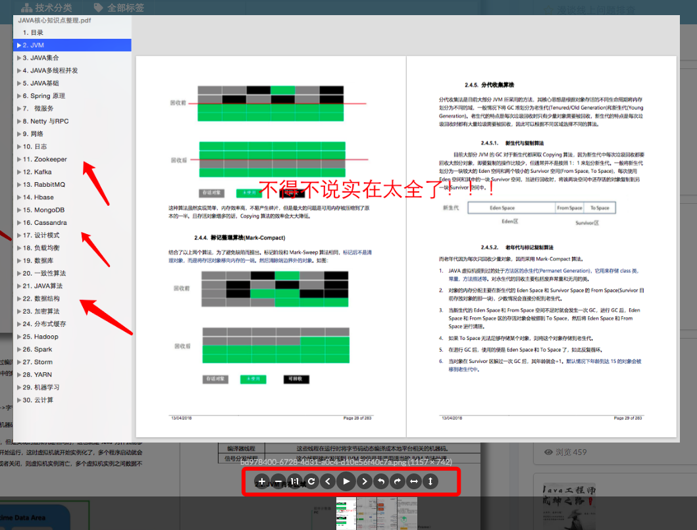Select the third thumbnail in the strip
Viewport: 697px width, 530px height.
387,514
